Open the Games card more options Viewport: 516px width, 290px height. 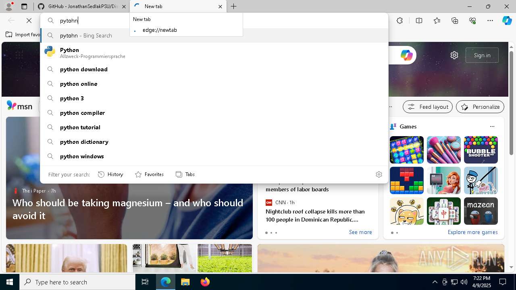[492, 126]
